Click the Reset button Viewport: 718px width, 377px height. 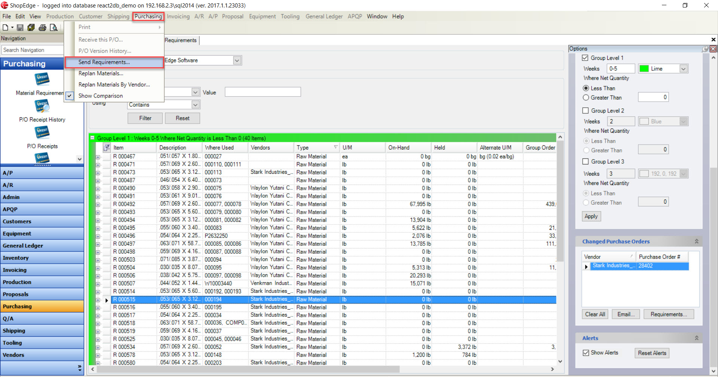click(182, 118)
